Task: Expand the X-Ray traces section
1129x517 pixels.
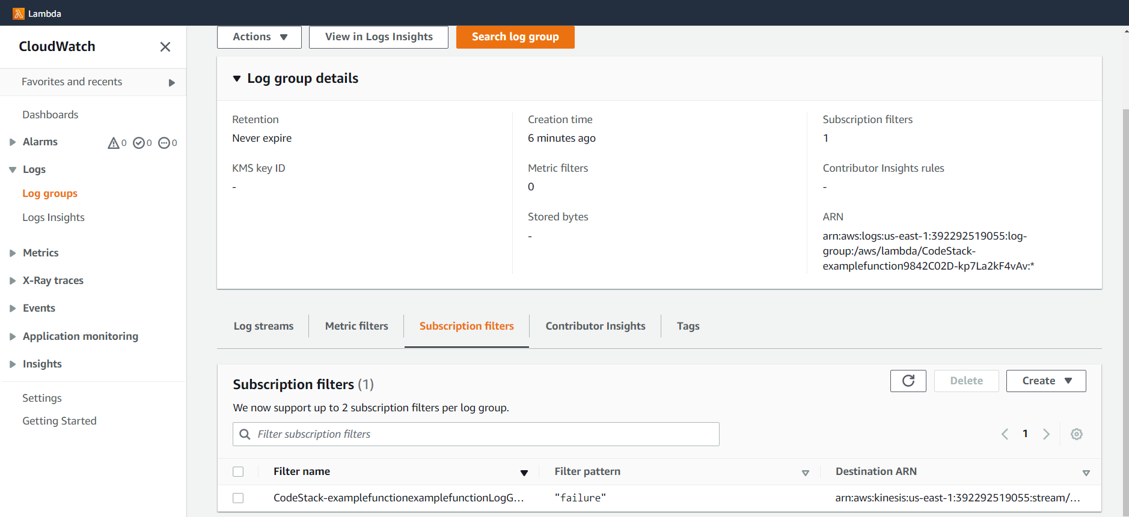Action: [x=13, y=281]
